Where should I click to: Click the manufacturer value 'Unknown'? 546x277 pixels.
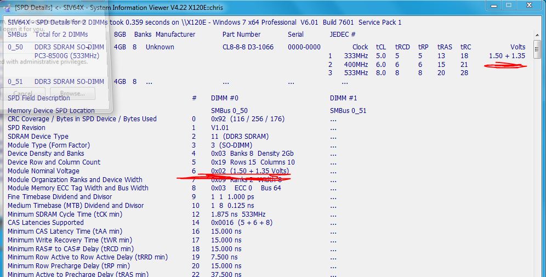coord(160,47)
